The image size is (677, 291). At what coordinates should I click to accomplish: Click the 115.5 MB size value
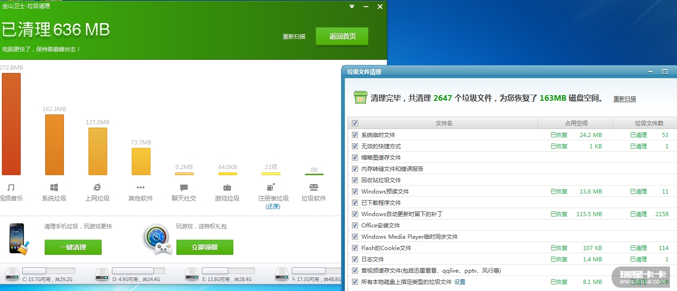point(589,214)
